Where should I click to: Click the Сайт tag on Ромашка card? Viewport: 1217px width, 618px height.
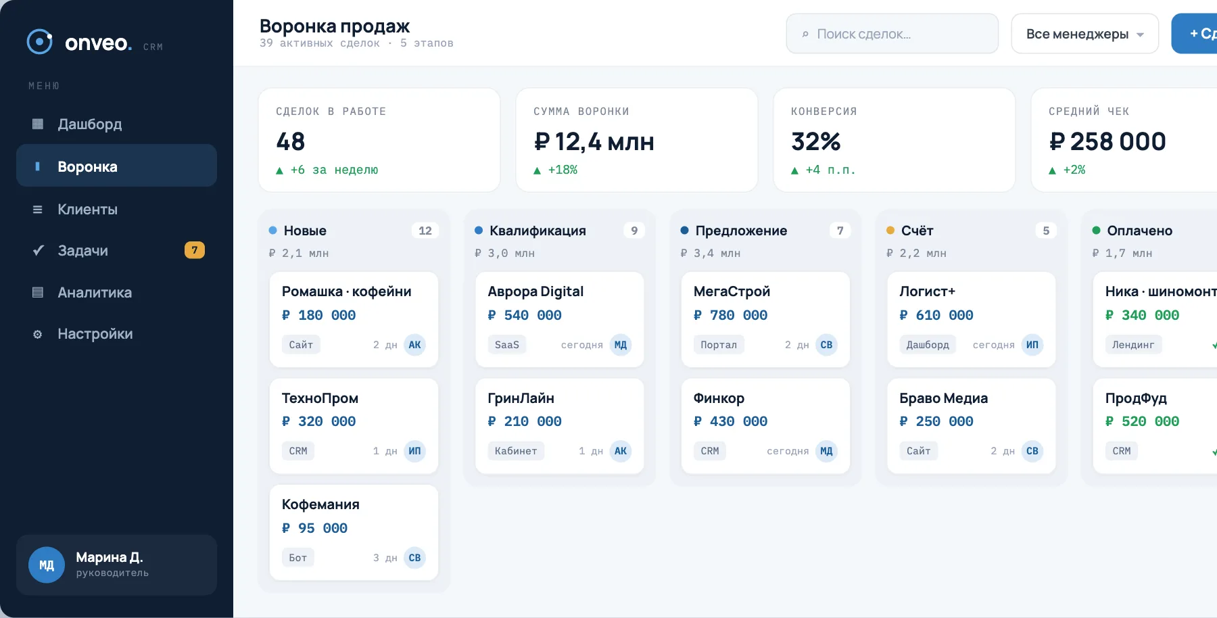click(301, 345)
